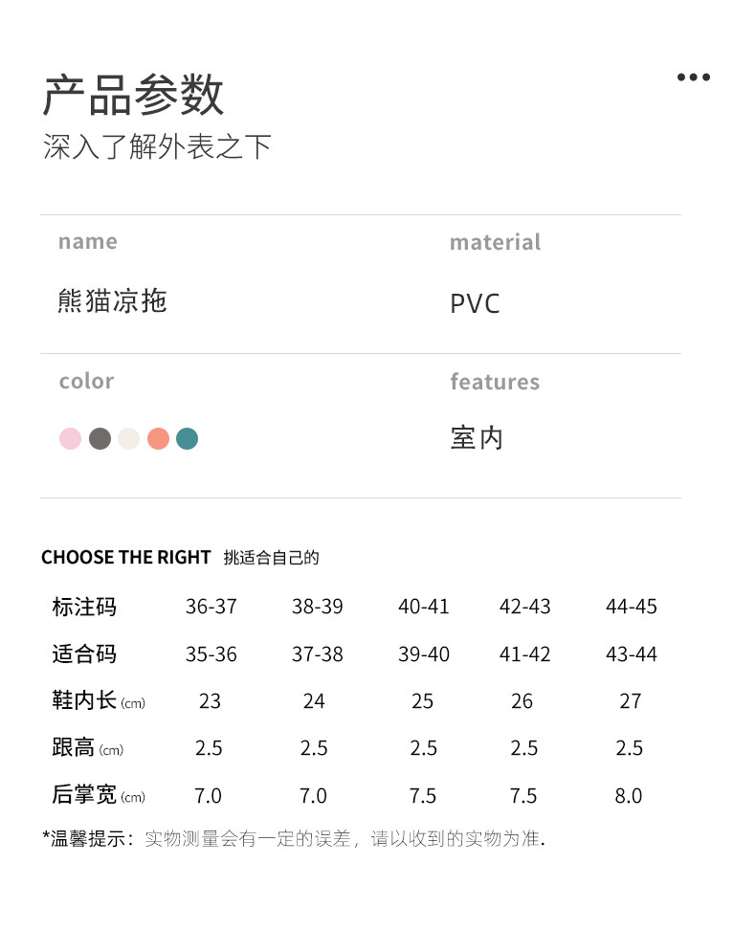Click the 36-37 labeled size

pyautogui.click(x=211, y=607)
